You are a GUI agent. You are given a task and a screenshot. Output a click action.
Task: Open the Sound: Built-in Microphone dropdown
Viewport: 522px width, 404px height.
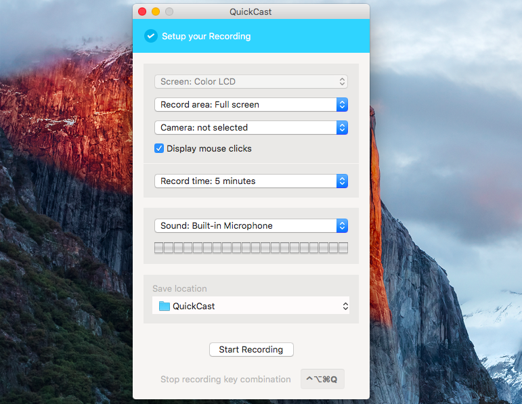pyautogui.click(x=251, y=225)
